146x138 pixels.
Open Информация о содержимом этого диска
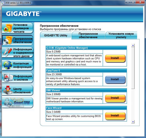click(18, 52)
